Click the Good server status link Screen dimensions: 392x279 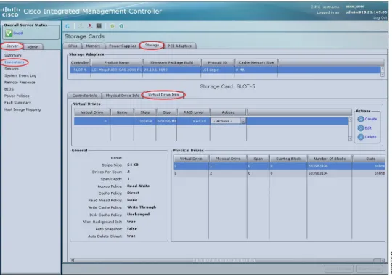click(x=17, y=33)
